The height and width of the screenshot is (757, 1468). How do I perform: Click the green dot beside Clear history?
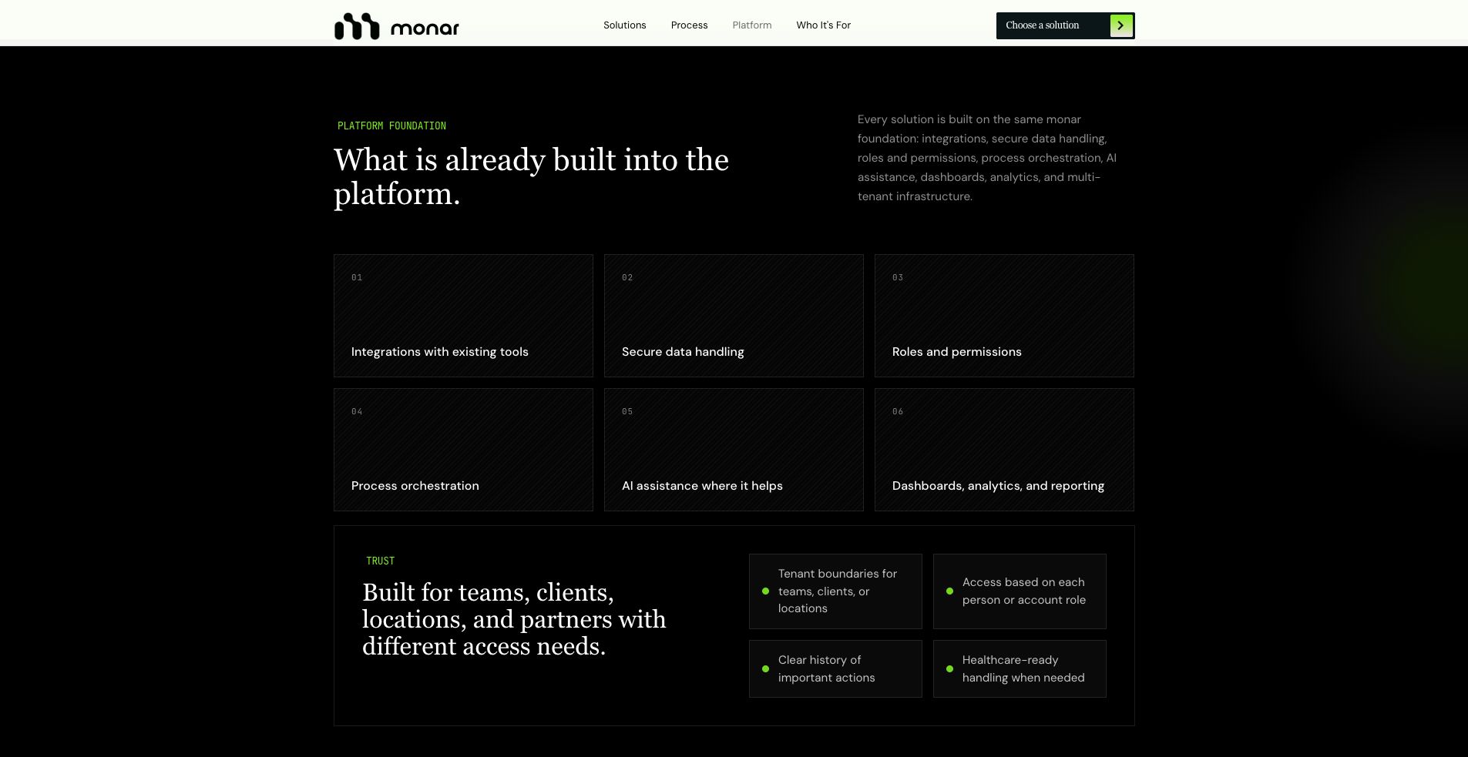point(765,669)
